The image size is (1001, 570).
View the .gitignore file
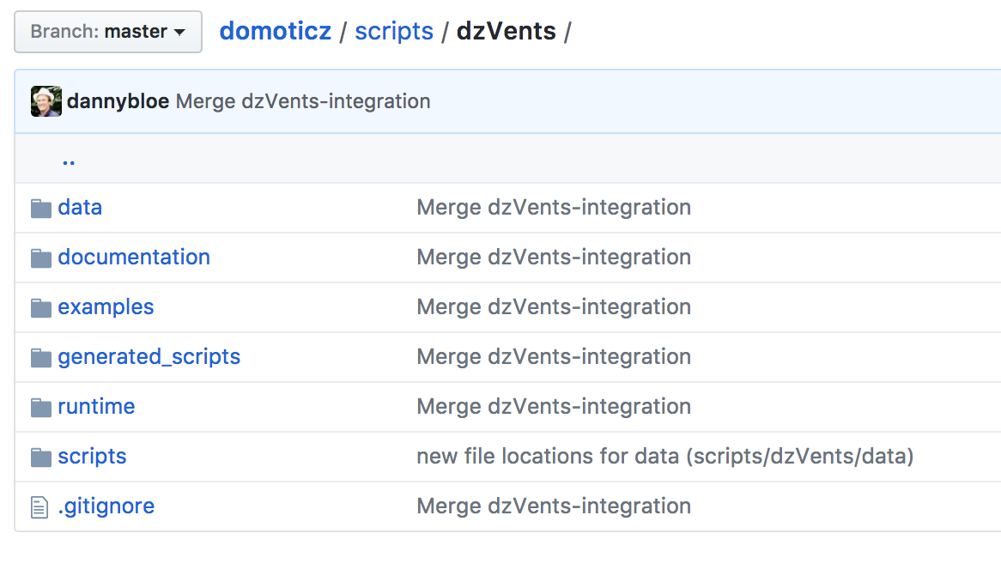click(106, 506)
